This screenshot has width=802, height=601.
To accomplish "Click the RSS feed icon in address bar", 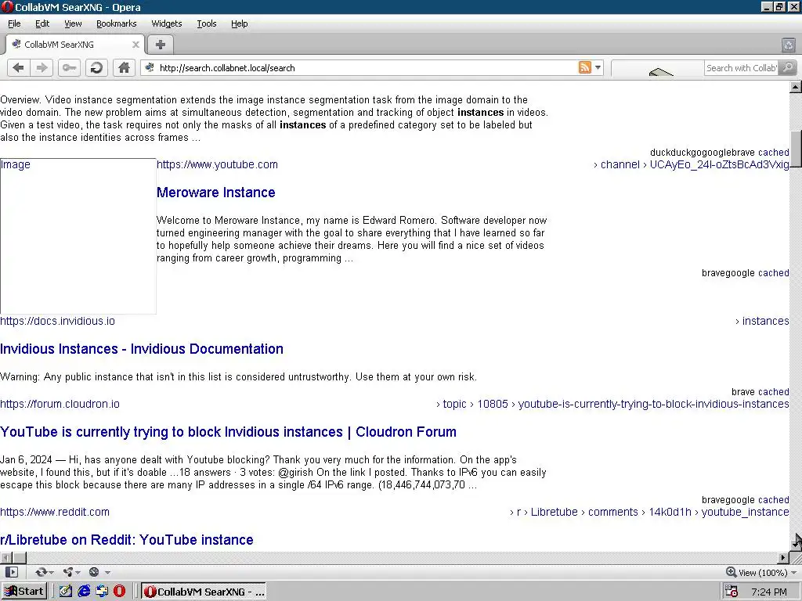I will pos(584,67).
